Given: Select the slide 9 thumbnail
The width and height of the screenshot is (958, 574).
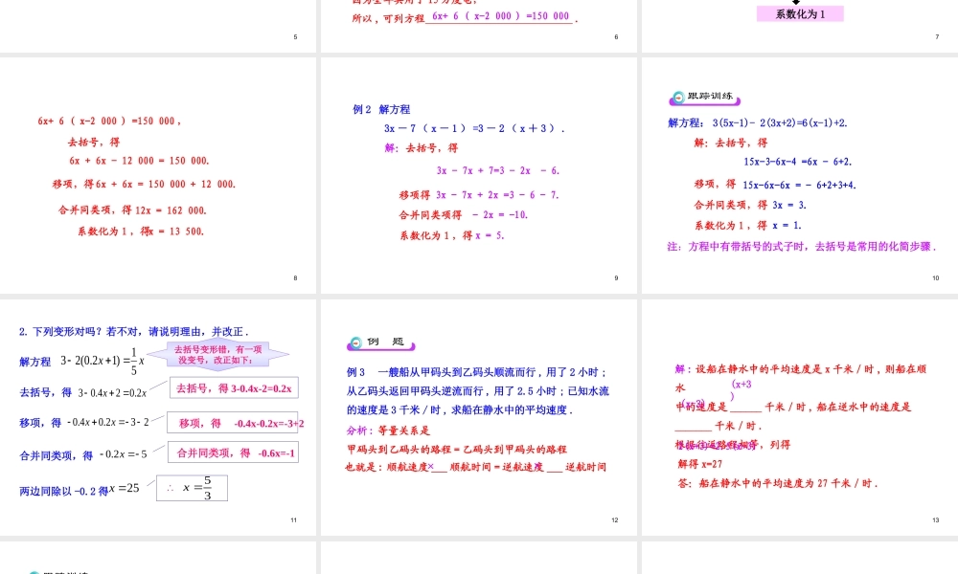Looking at the screenshot, I should pyautogui.click(x=479, y=172).
